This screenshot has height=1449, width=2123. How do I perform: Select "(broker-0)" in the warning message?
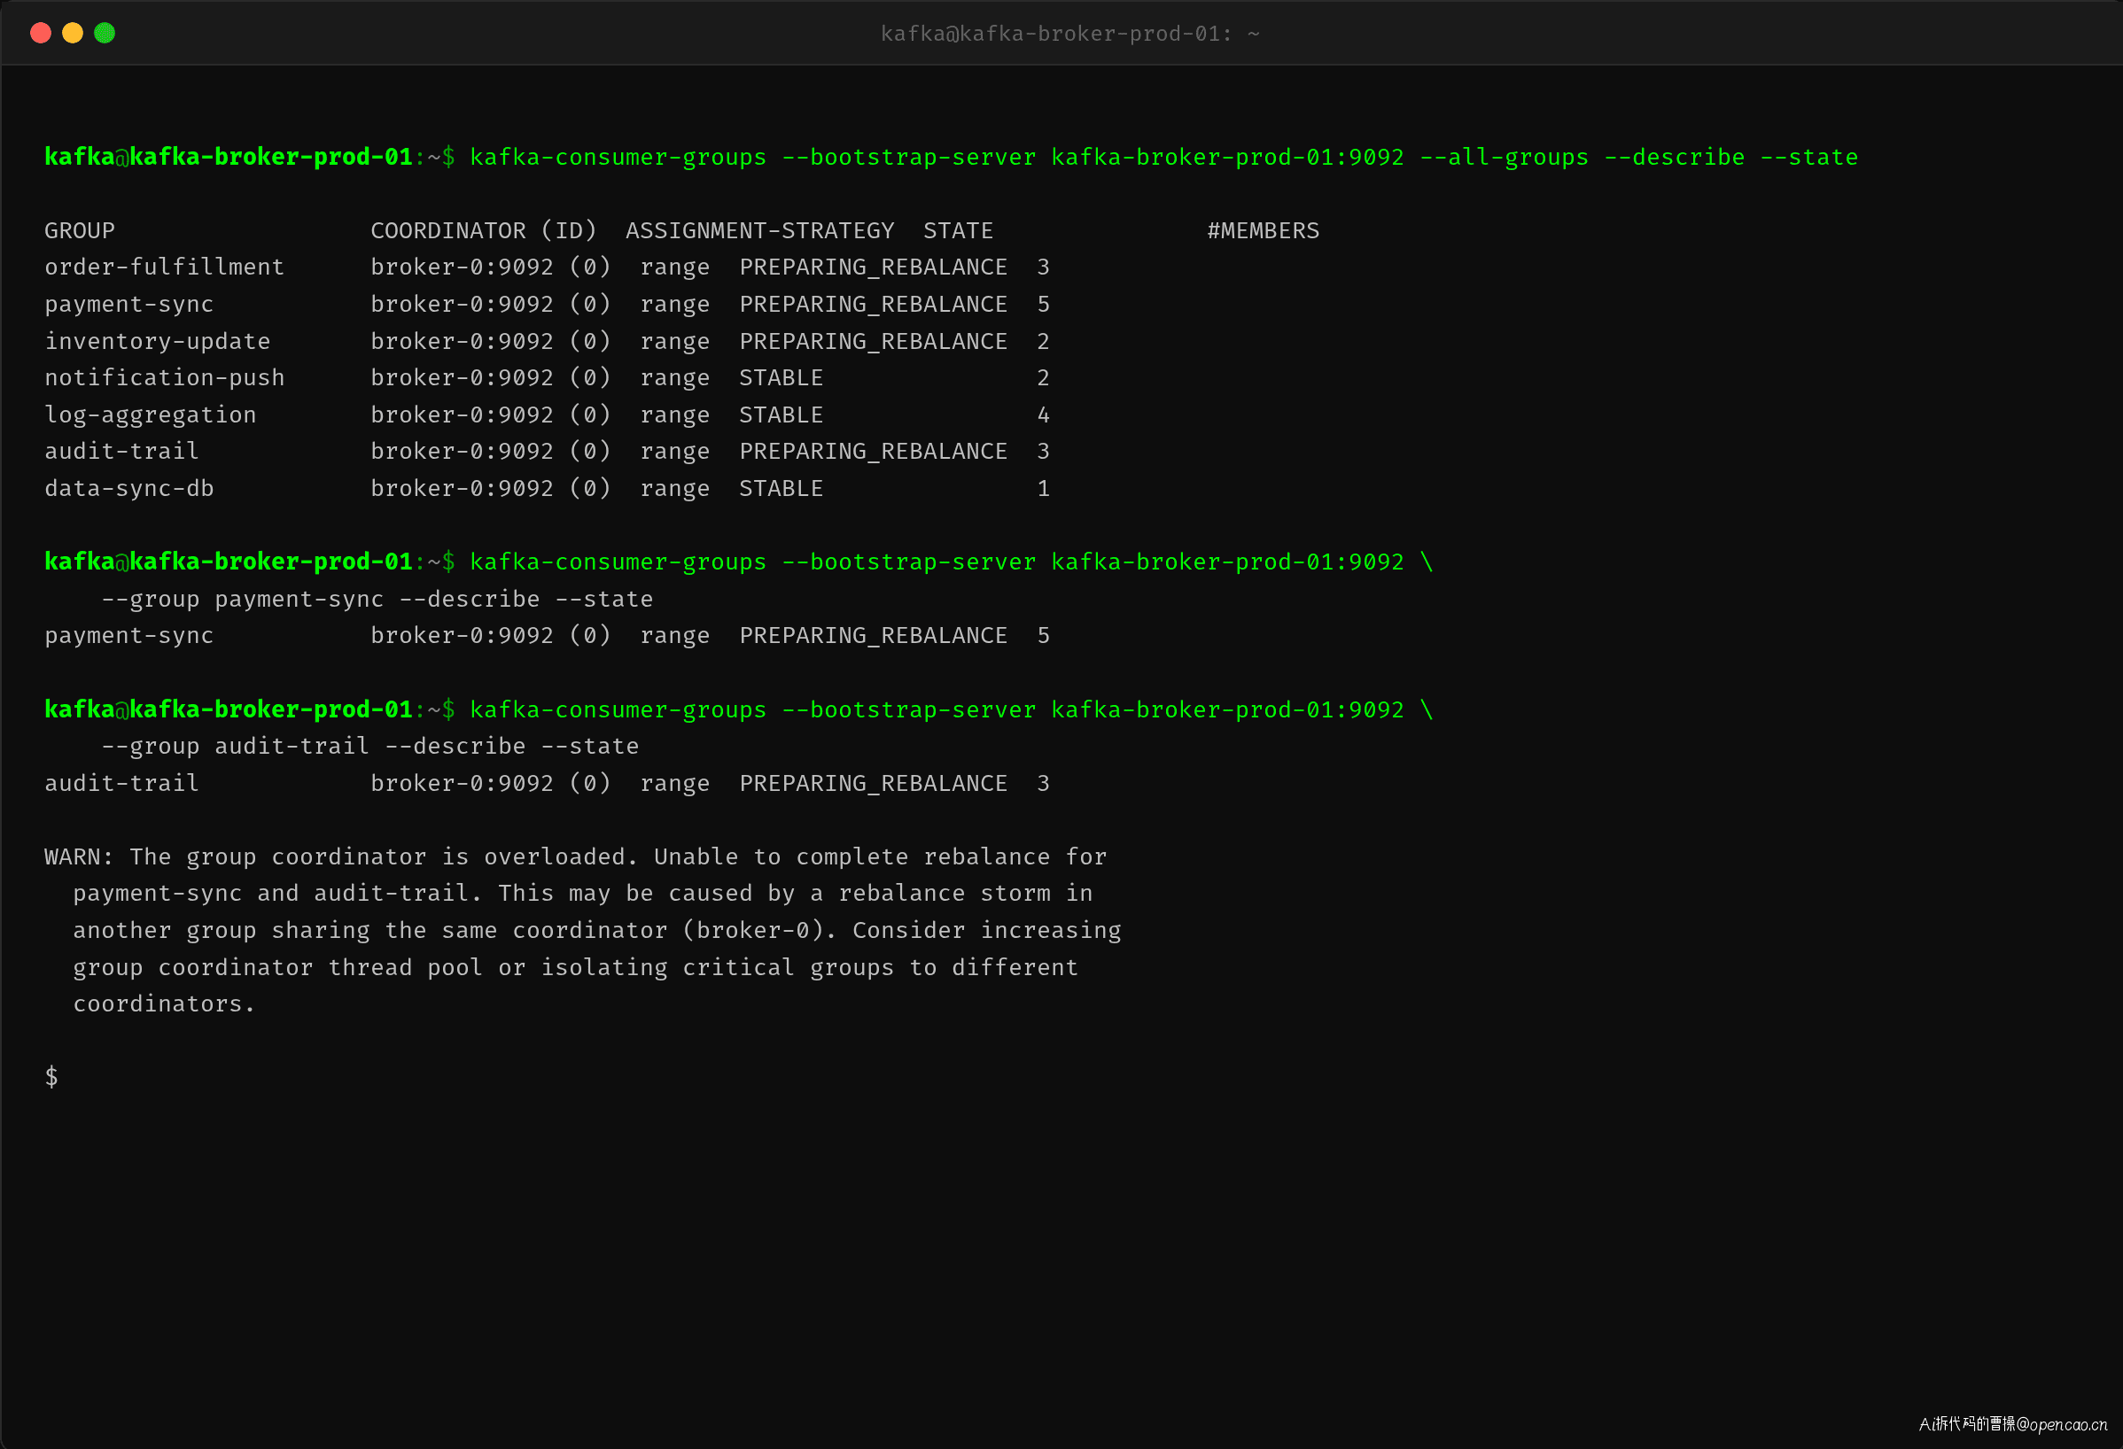tap(760, 930)
